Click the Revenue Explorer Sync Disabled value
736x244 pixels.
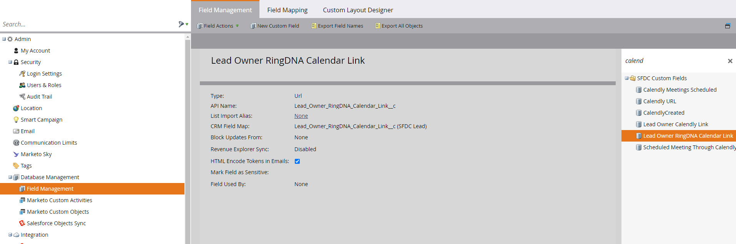(305, 149)
